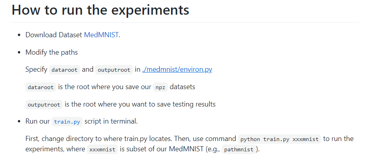Viewport: 365px width, 162px height.
Task: Click the bullet point beside "Download Dataset"
Action: 19,35
